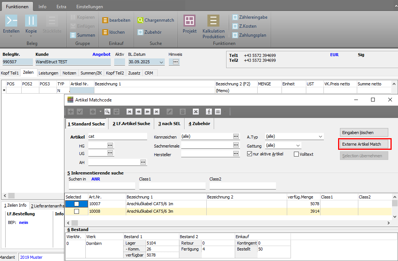Image resolution: width=398 pixels, height=261 pixels.
Task: Enable the Volltext checkbox
Action: click(x=296, y=154)
